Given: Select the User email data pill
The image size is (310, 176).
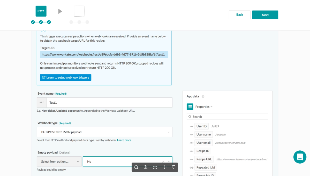Looking at the screenshot, I should (203, 143).
